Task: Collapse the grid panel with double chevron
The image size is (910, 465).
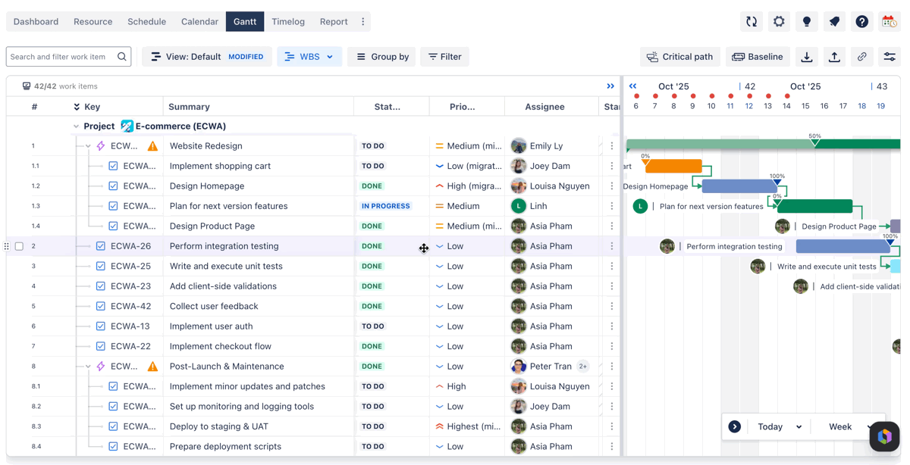Action: 610,86
